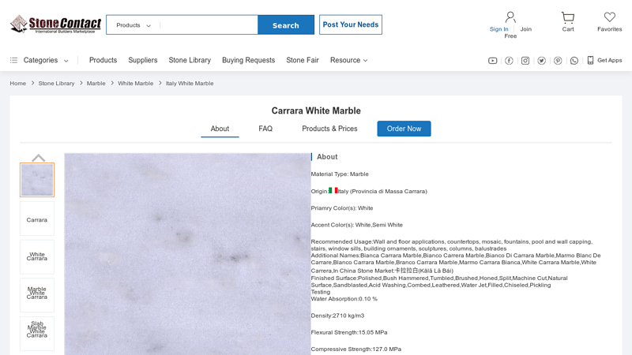Click the Sign In link
632x355 pixels.
(x=498, y=29)
